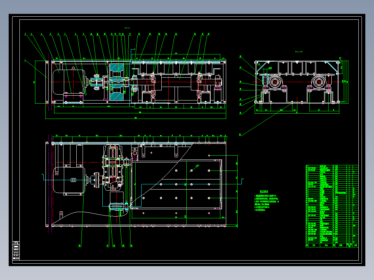Click the green technical notes text block
The height and width of the screenshot is (280, 374).
point(267,201)
